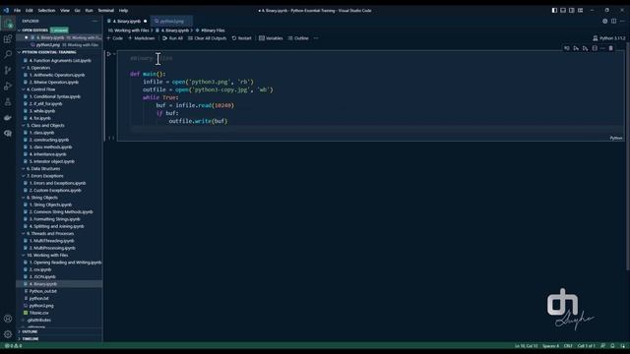Open the Run and Debug view

click(8, 86)
